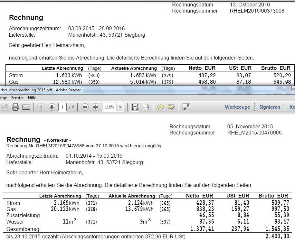Click the fit whole page icon
Image resolution: width=295 pixels, height=240 pixels.
coord(146,107)
